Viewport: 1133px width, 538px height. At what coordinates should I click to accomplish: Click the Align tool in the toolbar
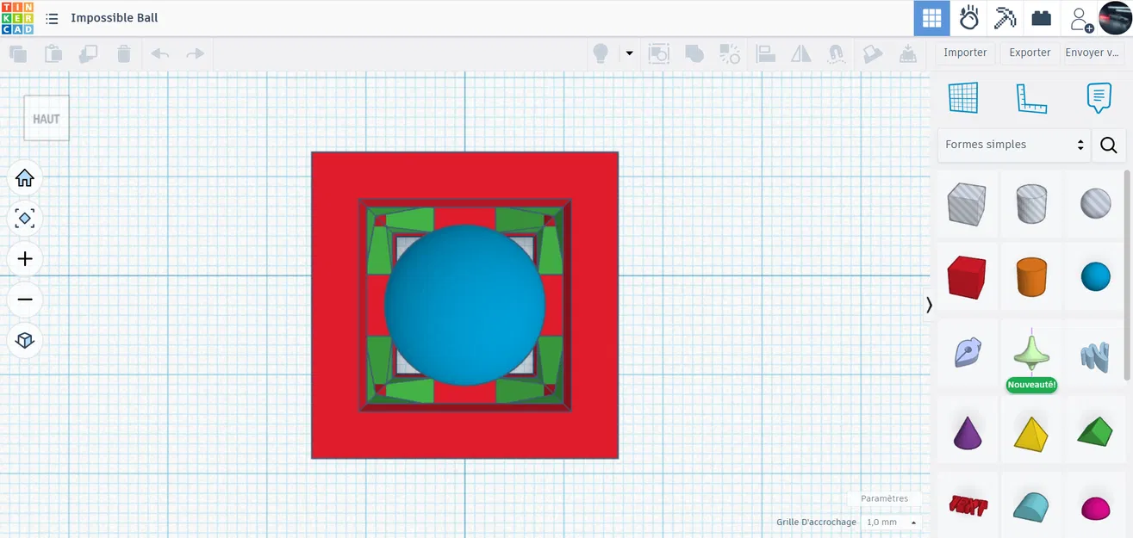coord(765,53)
